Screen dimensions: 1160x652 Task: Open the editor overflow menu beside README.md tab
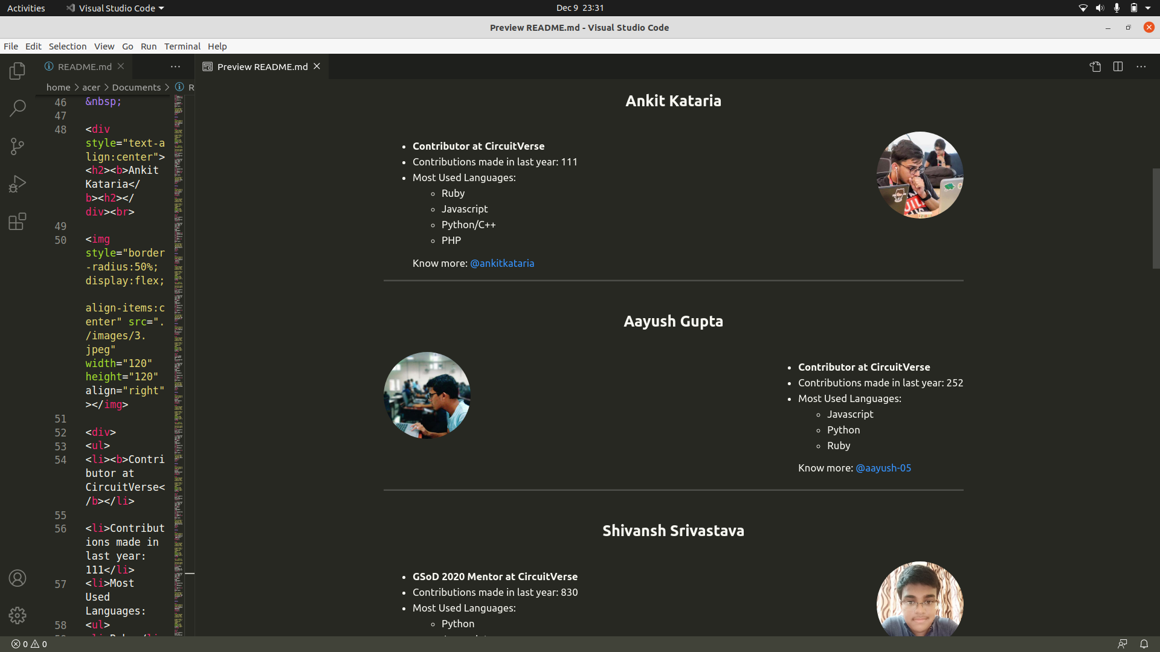[x=175, y=66]
